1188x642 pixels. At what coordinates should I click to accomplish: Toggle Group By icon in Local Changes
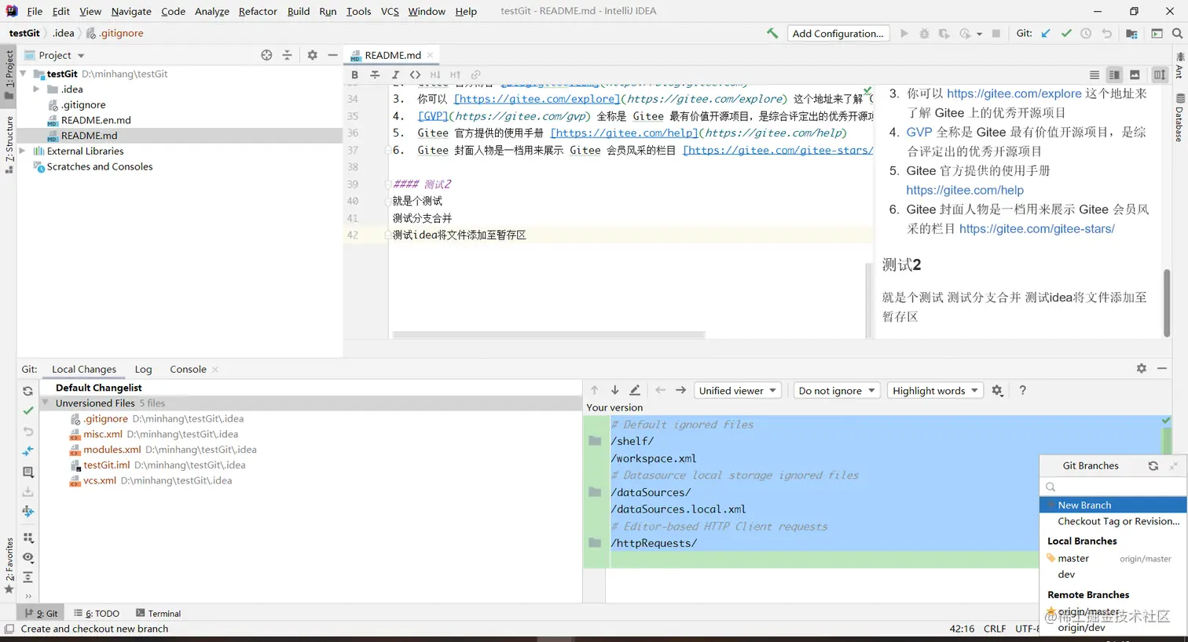tap(27, 538)
